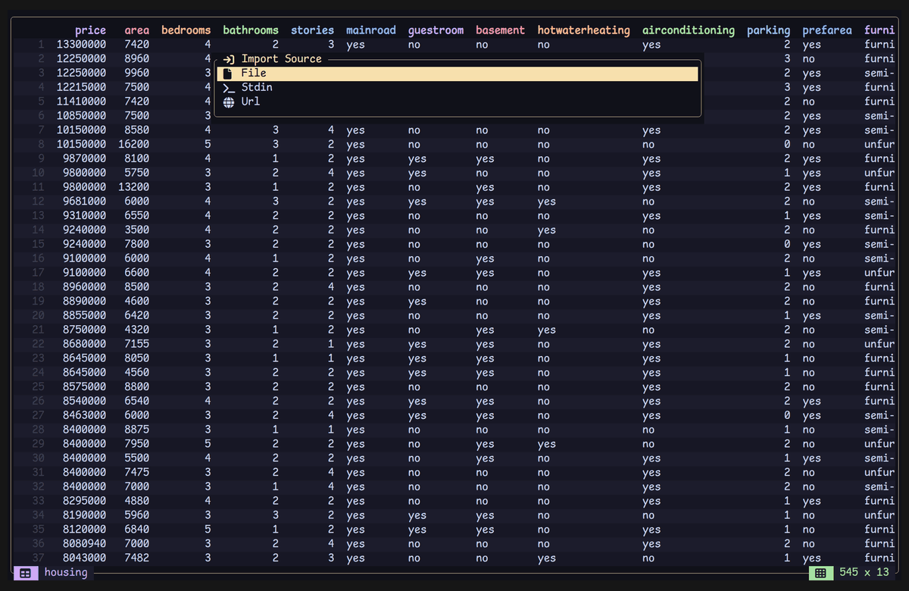Click the area cell 6420
The width and height of the screenshot is (909, 591).
pyautogui.click(x=137, y=316)
